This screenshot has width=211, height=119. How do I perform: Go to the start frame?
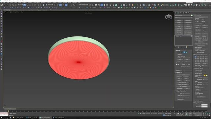pyautogui.click(x=175, y=113)
